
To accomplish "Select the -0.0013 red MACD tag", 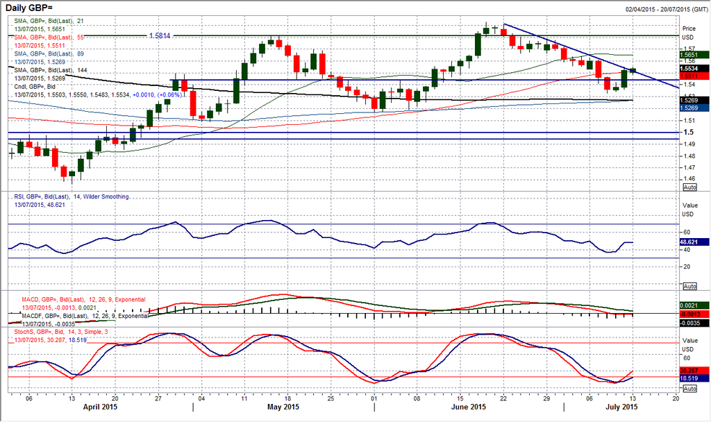I will click(x=694, y=314).
